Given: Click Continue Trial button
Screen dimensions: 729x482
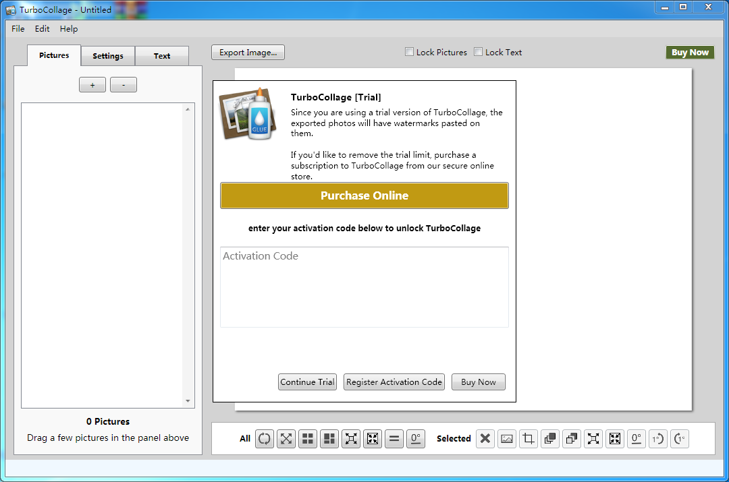Looking at the screenshot, I should point(307,382).
